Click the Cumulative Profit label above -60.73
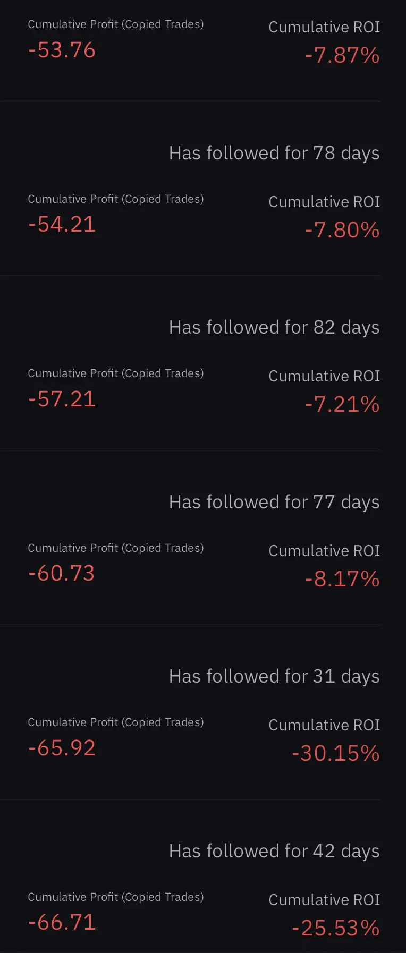The height and width of the screenshot is (953, 406). (115, 548)
